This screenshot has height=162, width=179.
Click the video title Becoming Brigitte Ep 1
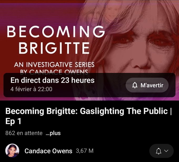pos(89,116)
